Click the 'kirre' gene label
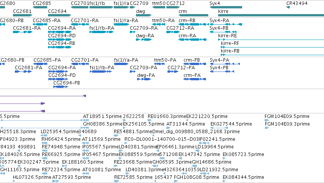 pyautogui.click(x=223, y=11)
